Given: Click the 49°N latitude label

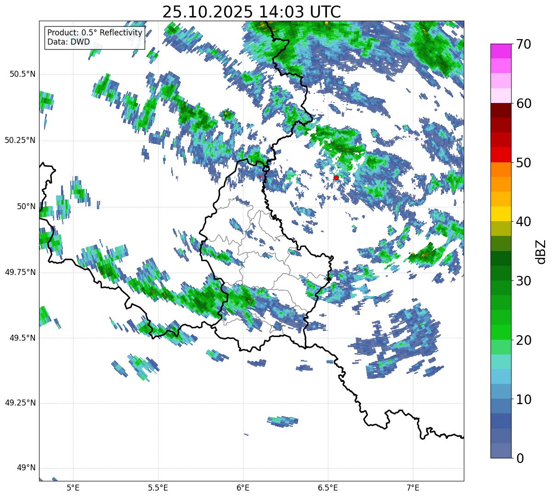Looking at the screenshot, I should click(26, 468).
